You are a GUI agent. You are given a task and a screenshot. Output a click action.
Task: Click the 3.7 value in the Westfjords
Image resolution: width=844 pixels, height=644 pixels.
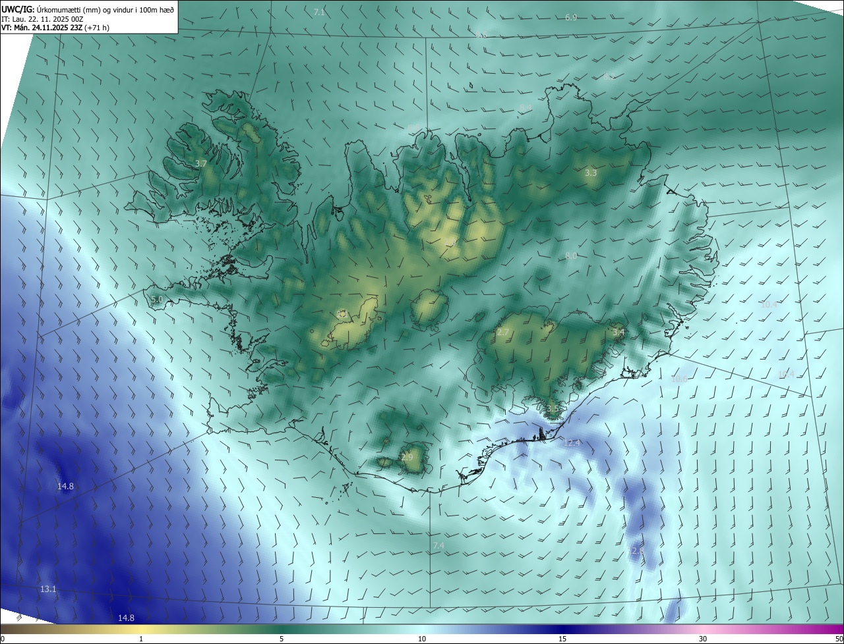pos(202,163)
